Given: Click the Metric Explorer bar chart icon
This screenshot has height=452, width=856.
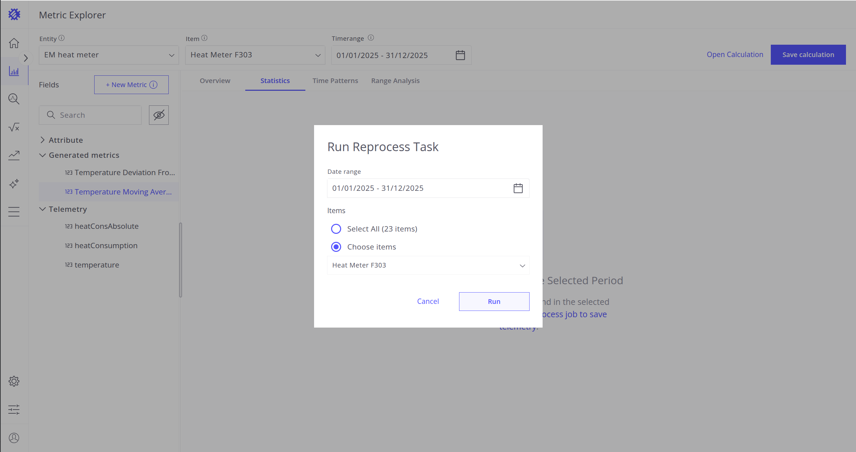Looking at the screenshot, I should click(14, 71).
